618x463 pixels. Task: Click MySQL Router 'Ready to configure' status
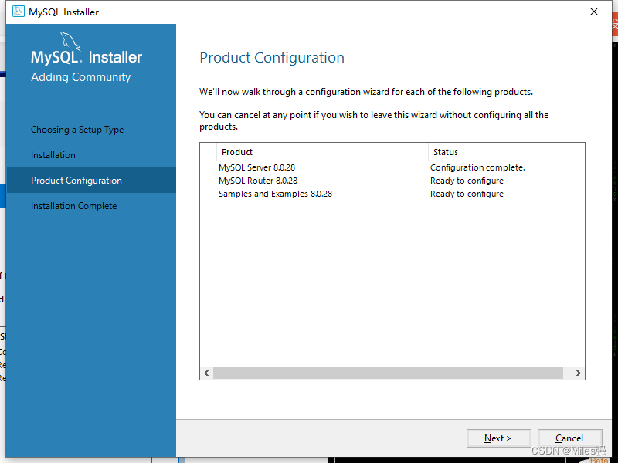tap(467, 181)
